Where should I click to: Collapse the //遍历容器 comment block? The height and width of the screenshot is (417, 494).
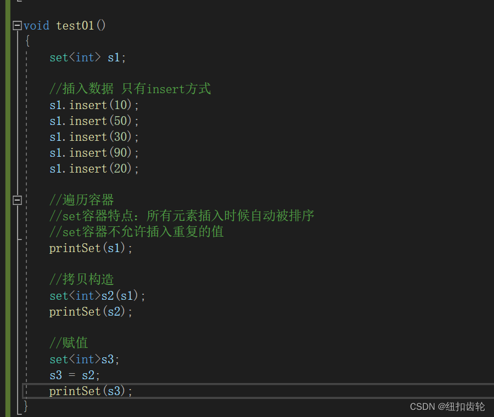(x=18, y=200)
